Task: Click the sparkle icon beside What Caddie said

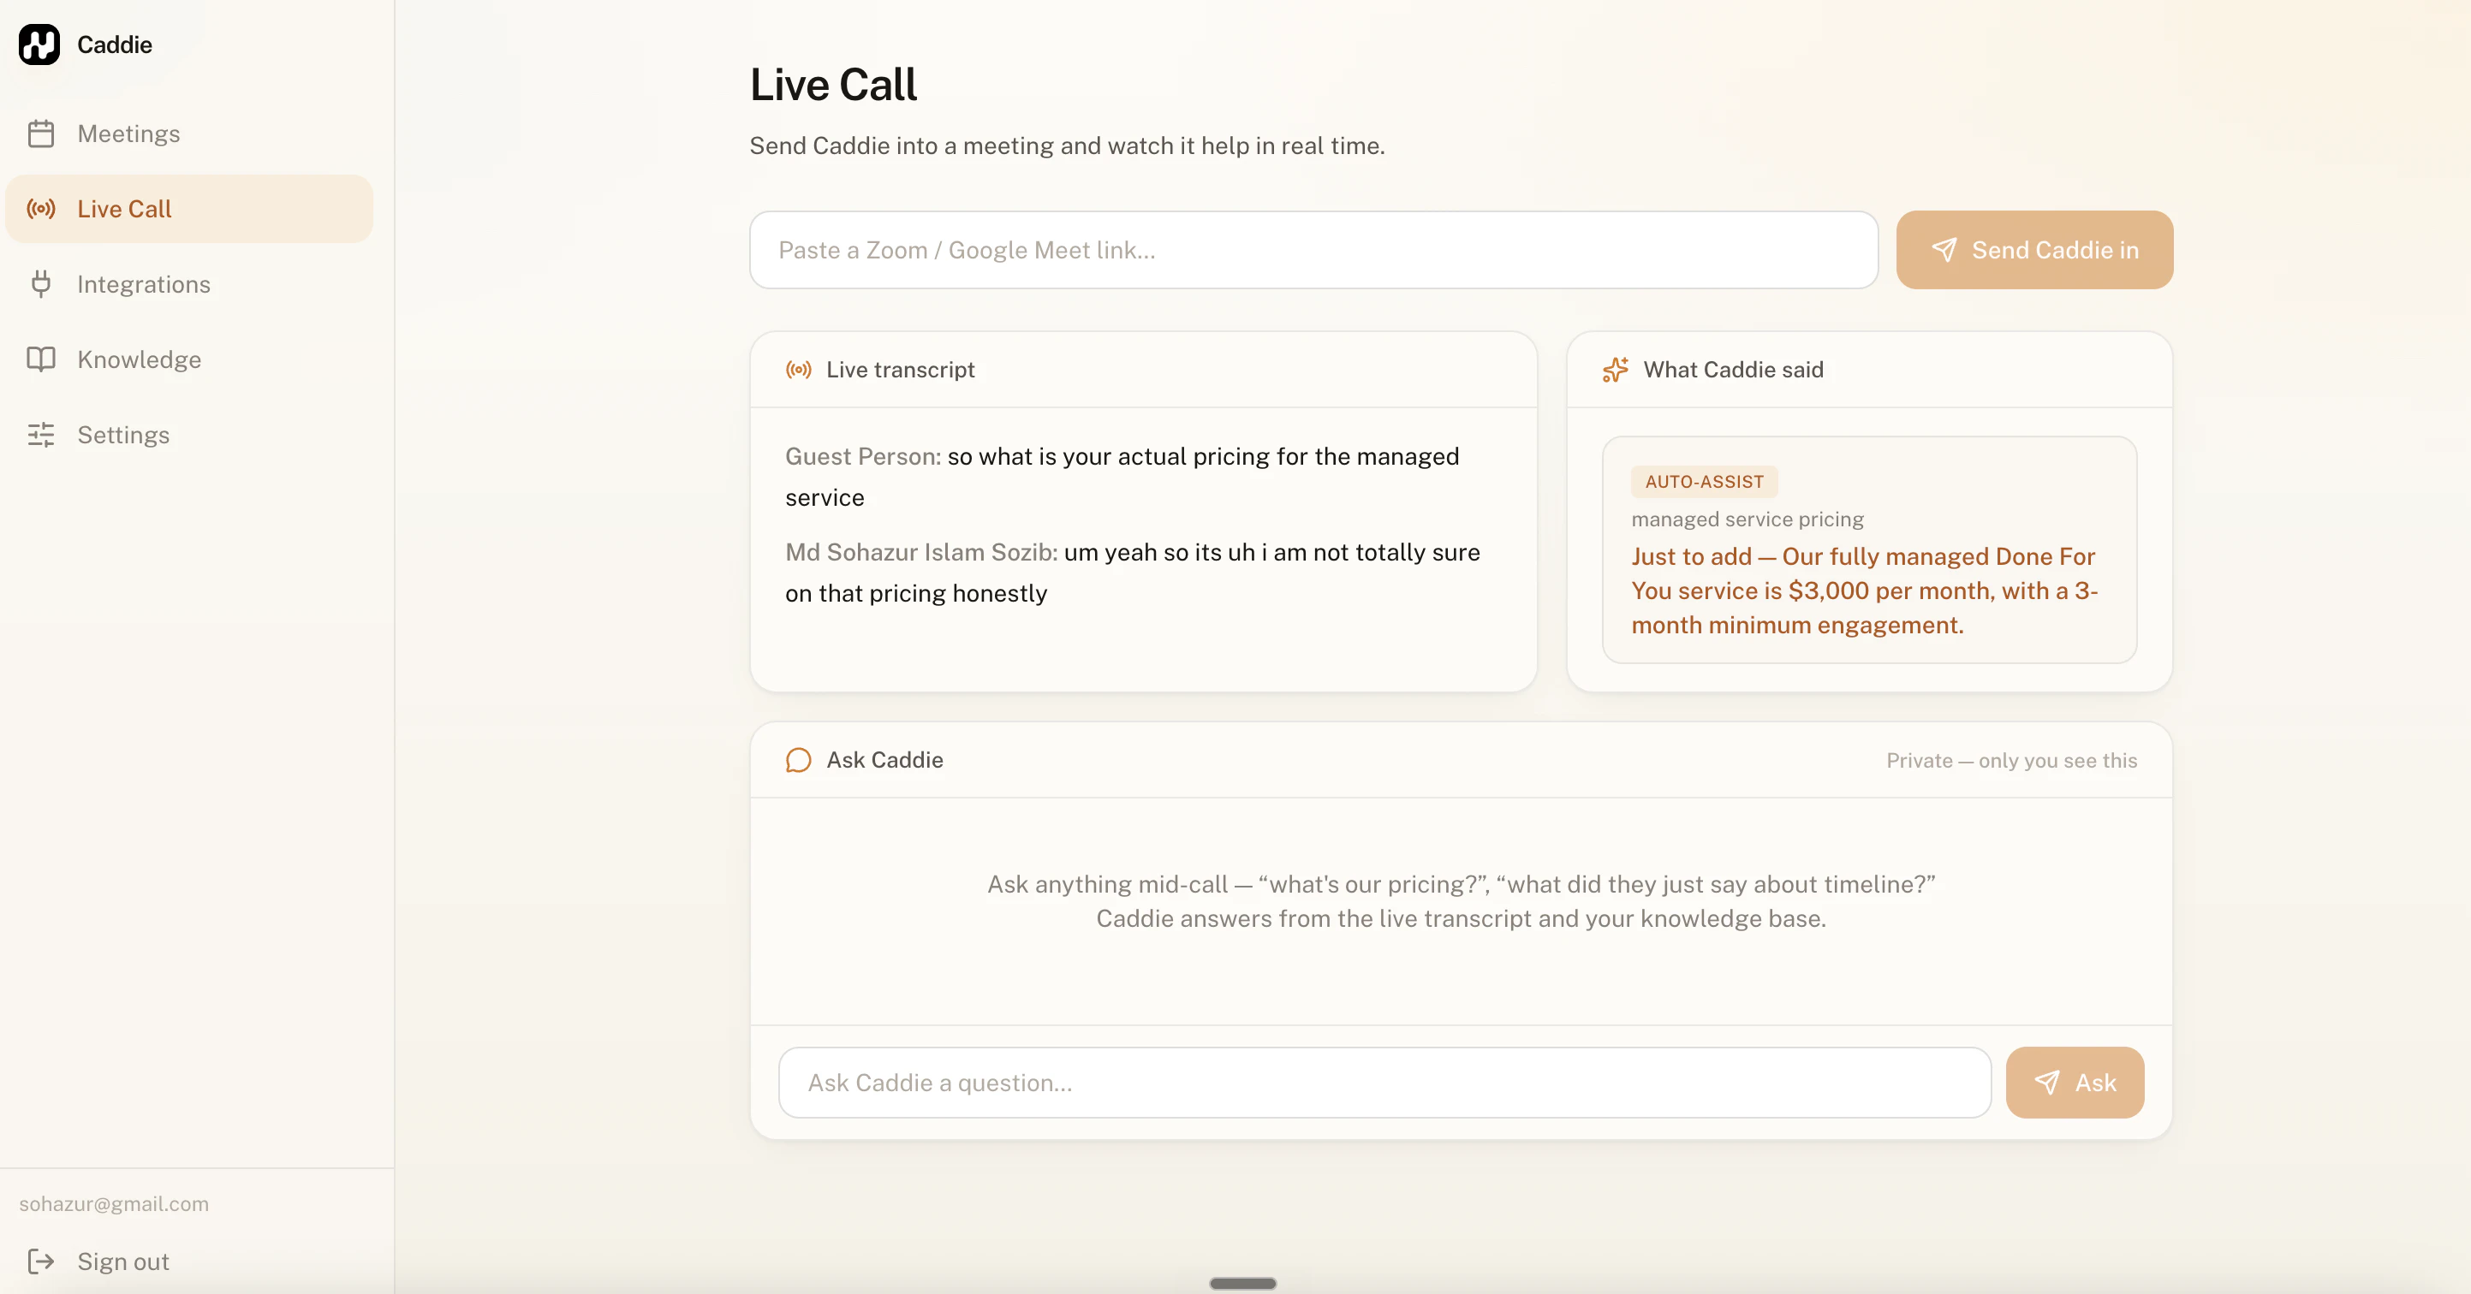Action: tap(1616, 370)
